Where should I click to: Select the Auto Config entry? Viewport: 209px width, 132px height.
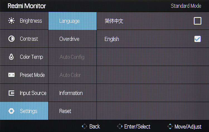(x=72, y=57)
